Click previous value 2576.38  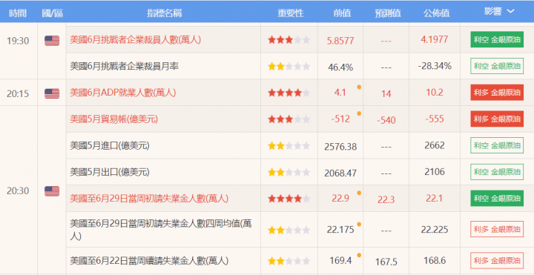click(x=340, y=147)
